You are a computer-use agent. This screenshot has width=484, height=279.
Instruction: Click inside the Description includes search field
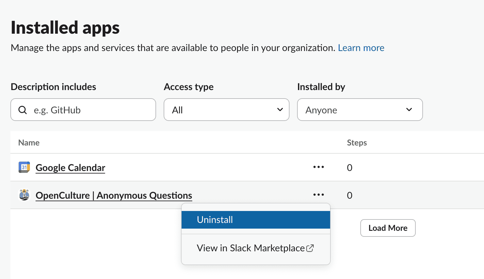pos(83,110)
